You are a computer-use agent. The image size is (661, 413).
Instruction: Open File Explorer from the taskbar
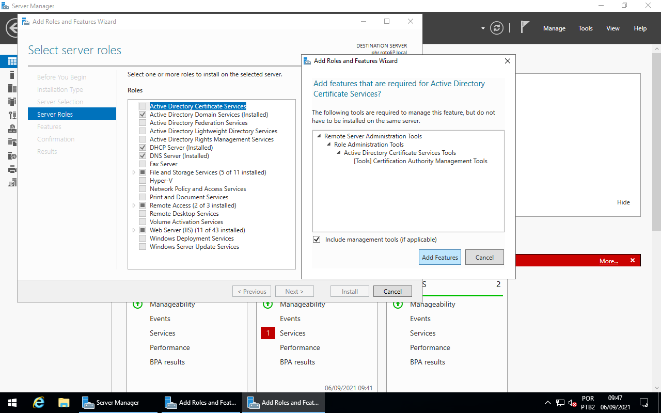pos(64,402)
